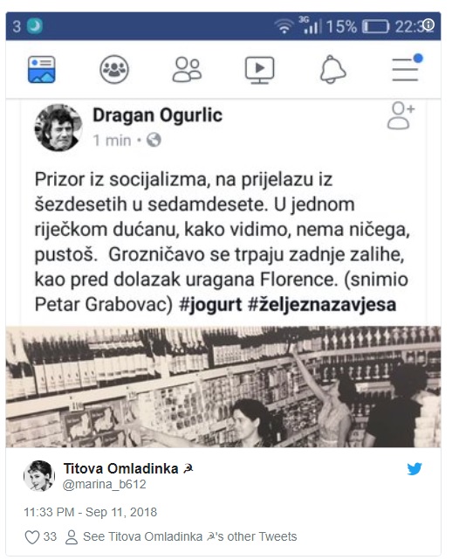Click the public globe privacy icon
Screen dimensions: 452x560
coord(154,140)
